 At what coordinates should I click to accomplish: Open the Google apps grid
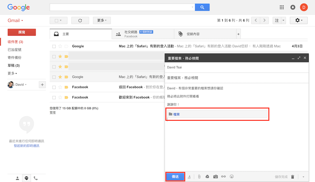pos(282,7)
